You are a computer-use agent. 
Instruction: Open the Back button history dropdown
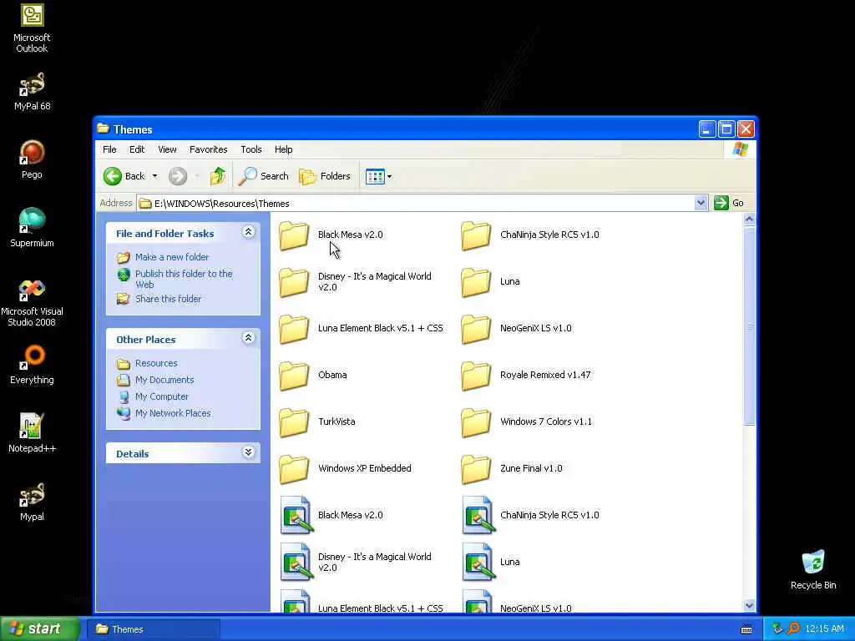pyautogui.click(x=154, y=176)
